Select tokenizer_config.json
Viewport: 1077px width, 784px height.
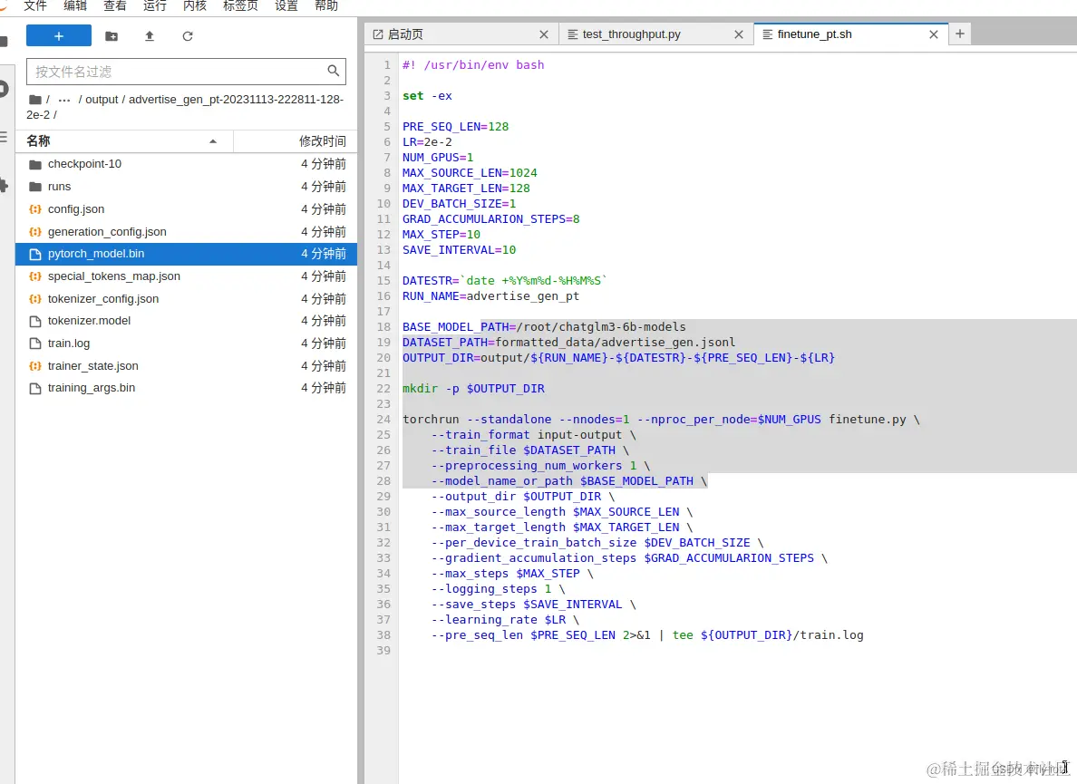(x=186, y=299)
